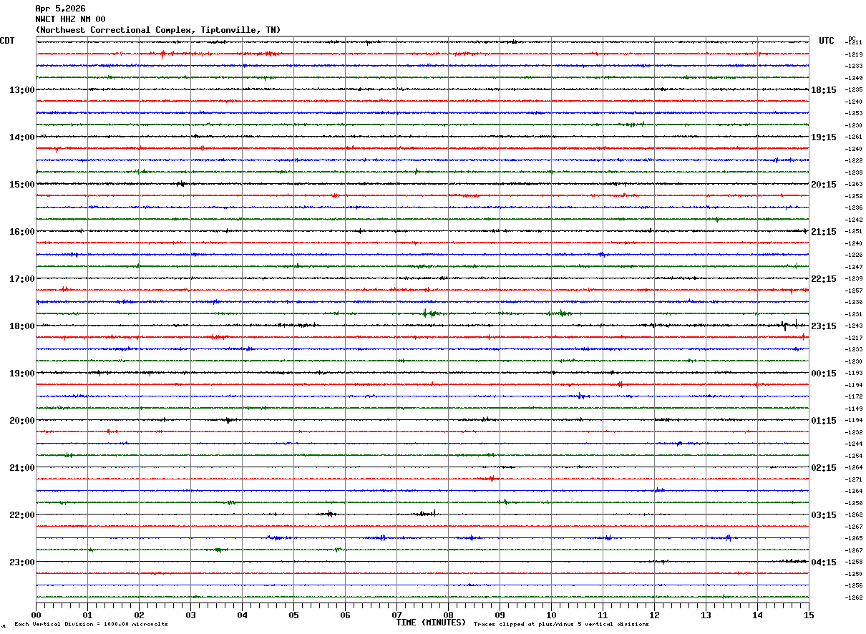Click the TIME (MINUTES) axis label
The width and height of the screenshot is (866, 634).
431,623
